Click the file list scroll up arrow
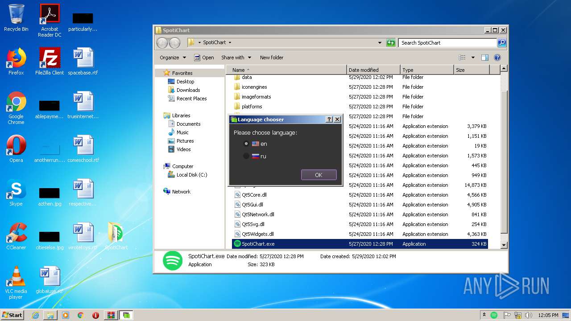 [504, 69]
